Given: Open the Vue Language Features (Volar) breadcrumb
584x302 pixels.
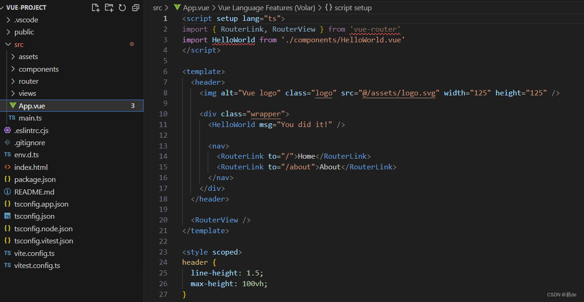Looking at the screenshot, I should tap(267, 7).
